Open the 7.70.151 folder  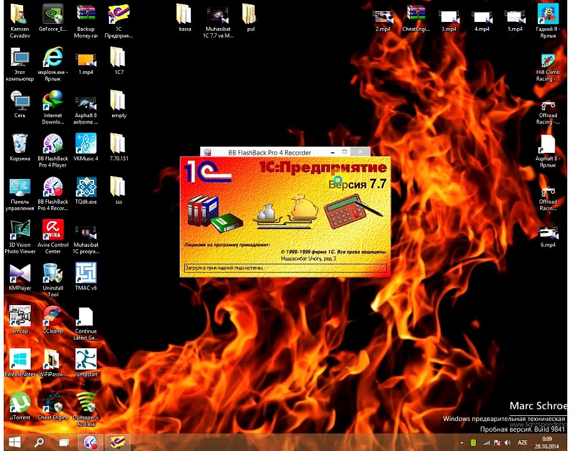pos(119,147)
